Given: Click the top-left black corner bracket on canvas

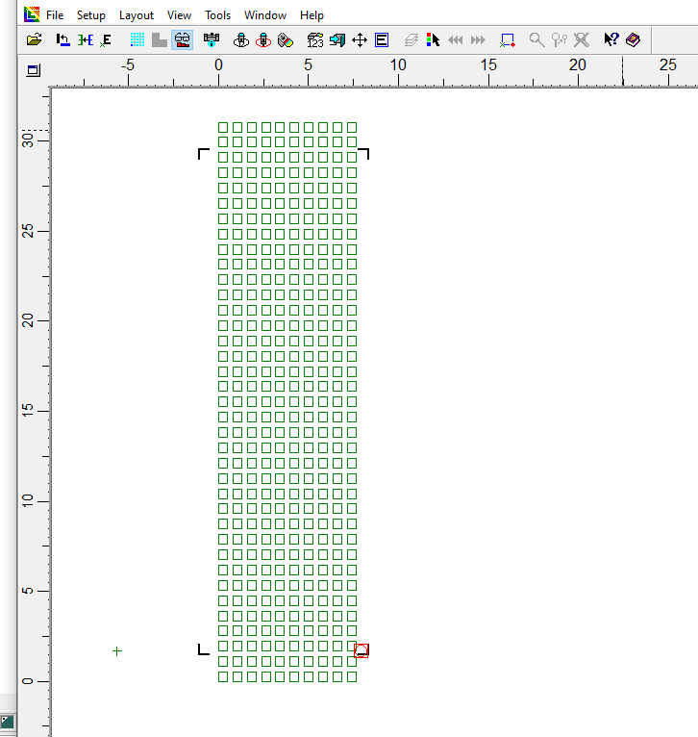Looking at the screenshot, I should click(x=204, y=154).
